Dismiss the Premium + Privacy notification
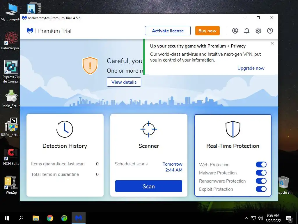Viewport: 298px width, 224px height. click(x=272, y=43)
